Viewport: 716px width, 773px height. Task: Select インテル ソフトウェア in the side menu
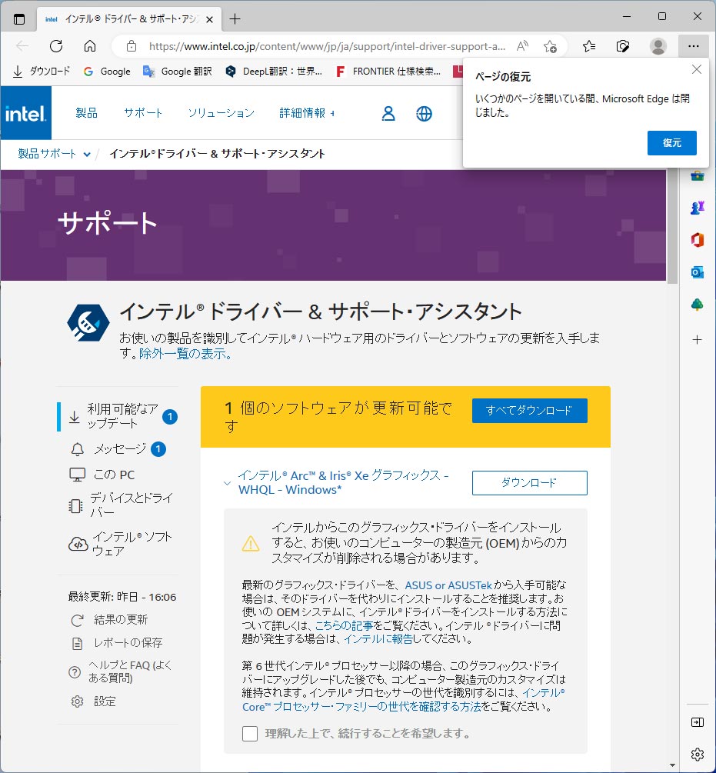(x=121, y=544)
